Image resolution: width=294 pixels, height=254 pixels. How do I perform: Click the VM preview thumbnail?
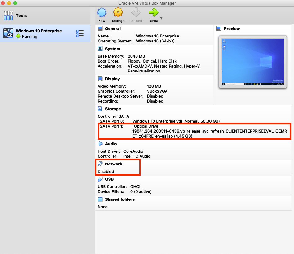(251, 63)
